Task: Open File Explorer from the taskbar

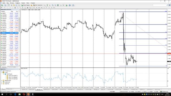Action: [20, 94]
